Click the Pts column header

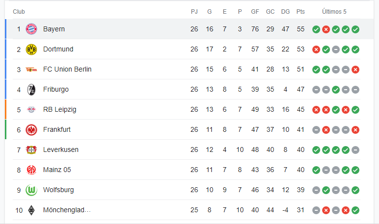[301, 12]
